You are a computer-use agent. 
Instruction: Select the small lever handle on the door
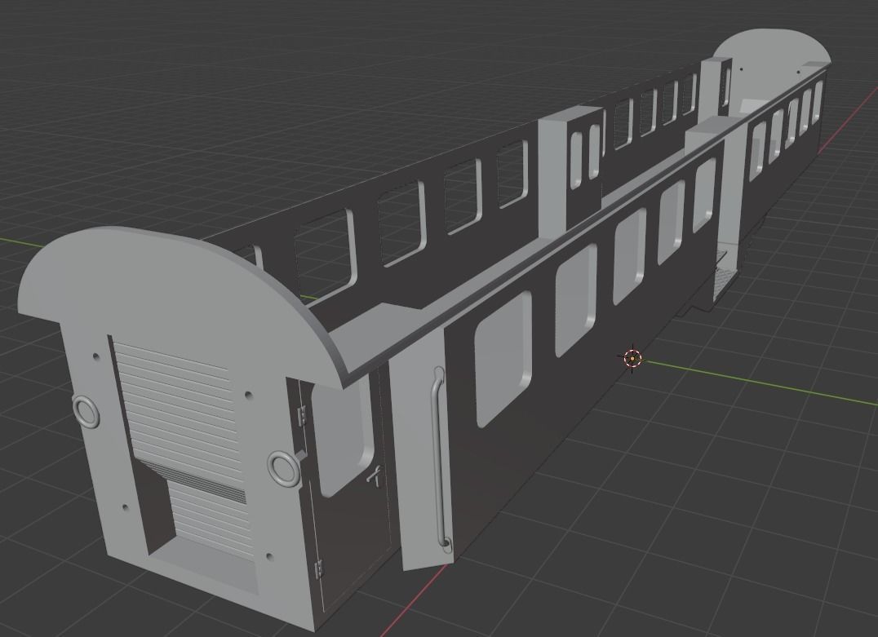pyautogui.click(x=375, y=476)
